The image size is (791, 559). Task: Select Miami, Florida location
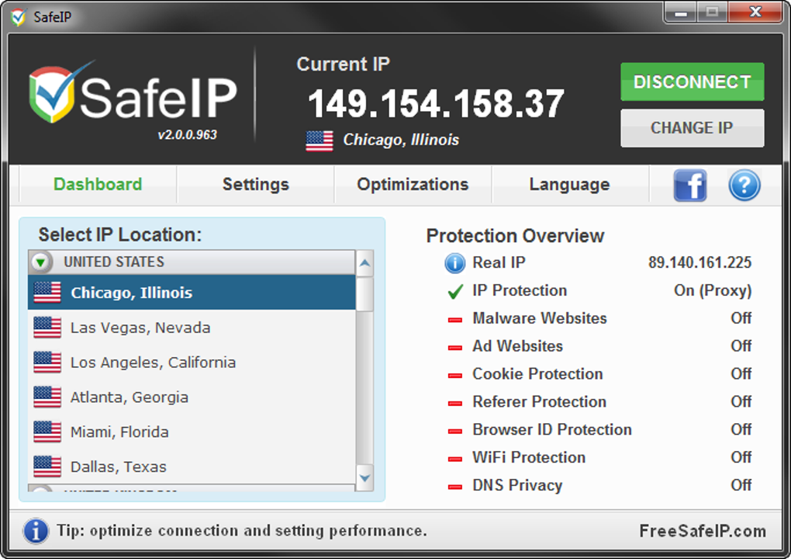point(192,432)
